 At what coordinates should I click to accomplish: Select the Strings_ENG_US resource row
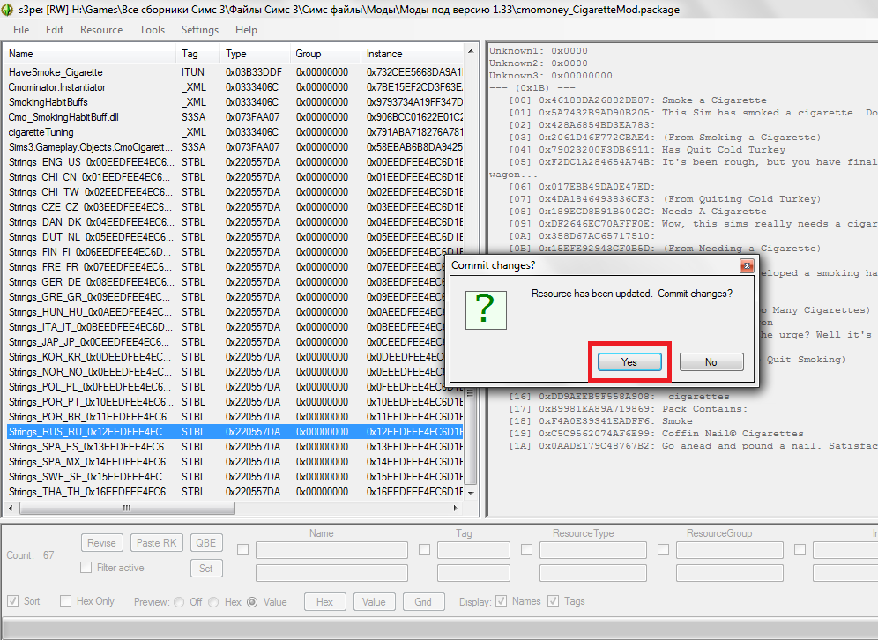tap(88, 162)
